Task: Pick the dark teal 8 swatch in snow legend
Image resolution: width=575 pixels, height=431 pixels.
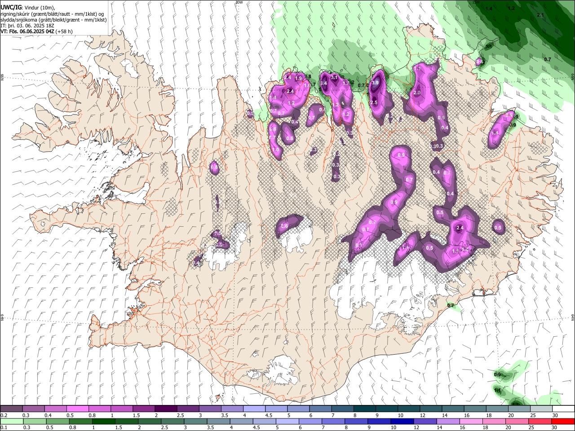Action: 364,409
